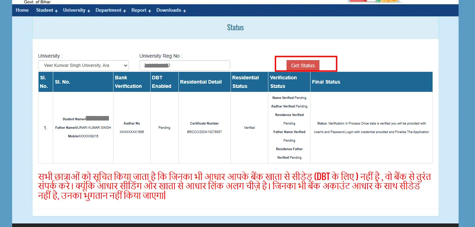The width and height of the screenshot is (475, 227).
Task: Go to the Home menu item
Action: [22, 10]
